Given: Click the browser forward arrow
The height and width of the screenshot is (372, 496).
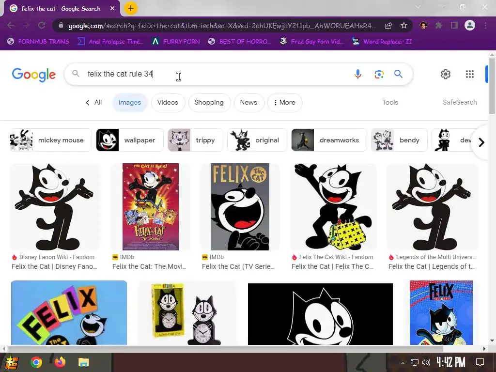Looking at the screenshot, I should coord(27,26).
